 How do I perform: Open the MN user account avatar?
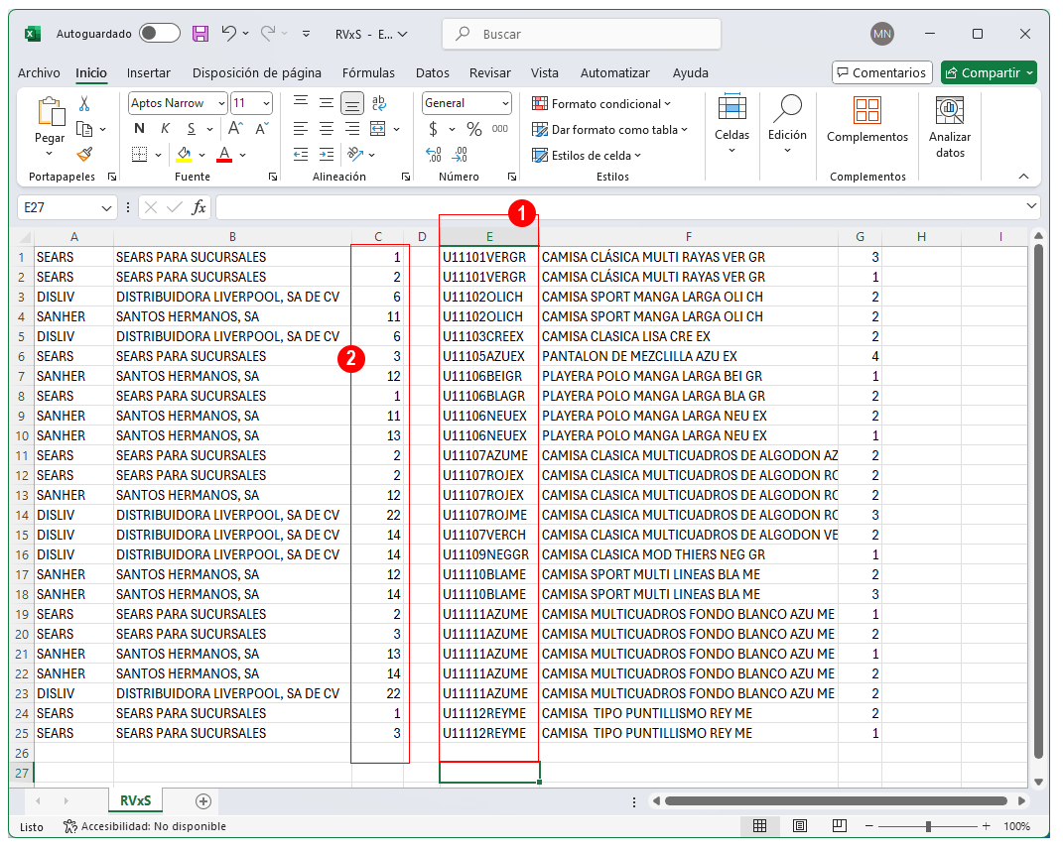point(882,33)
